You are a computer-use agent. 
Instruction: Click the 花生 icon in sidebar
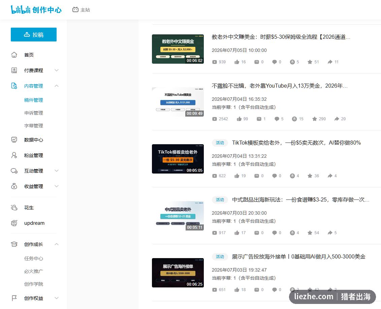(x=14, y=208)
